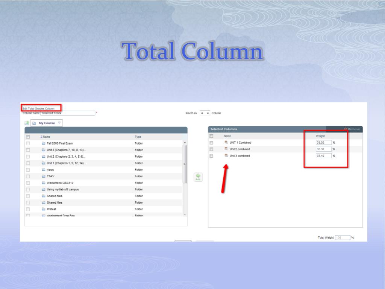Check the box for Unit 3 combined
This screenshot has width=385, height=289.
pyautogui.click(x=211, y=156)
